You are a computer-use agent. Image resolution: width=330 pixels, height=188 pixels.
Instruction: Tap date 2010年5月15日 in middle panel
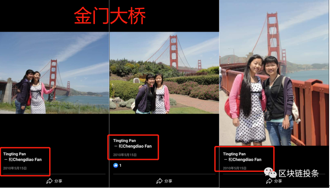pyautogui.click(x=125, y=155)
